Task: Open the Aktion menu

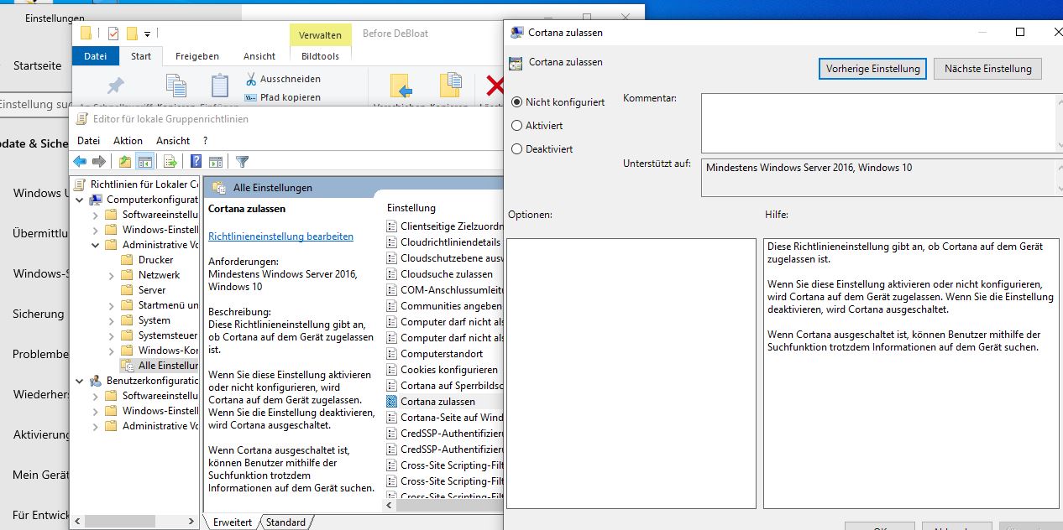Action: 128,141
